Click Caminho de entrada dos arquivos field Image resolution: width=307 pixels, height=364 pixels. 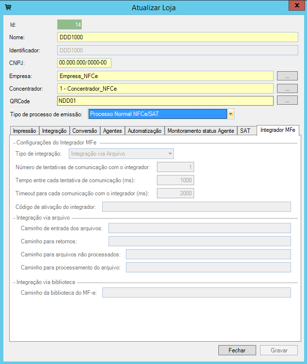coord(200,228)
